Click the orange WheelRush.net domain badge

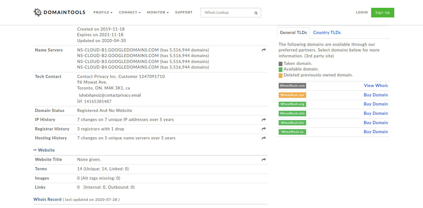[x=292, y=95]
